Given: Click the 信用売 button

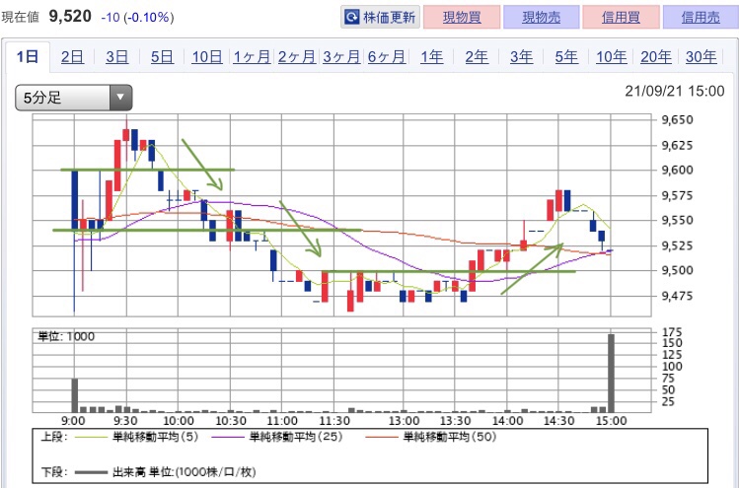Looking at the screenshot, I should pos(701,18).
